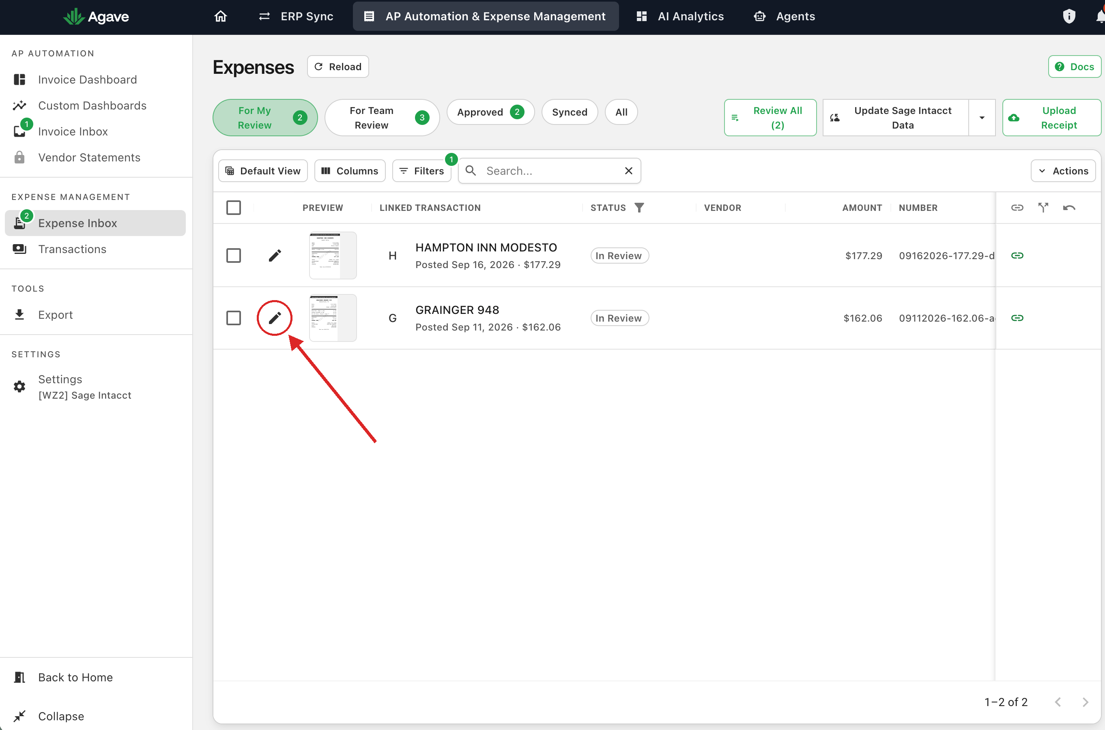Toggle the select-all checkbox in table header
The height and width of the screenshot is (730, 1105).
(x=234, y=208)
